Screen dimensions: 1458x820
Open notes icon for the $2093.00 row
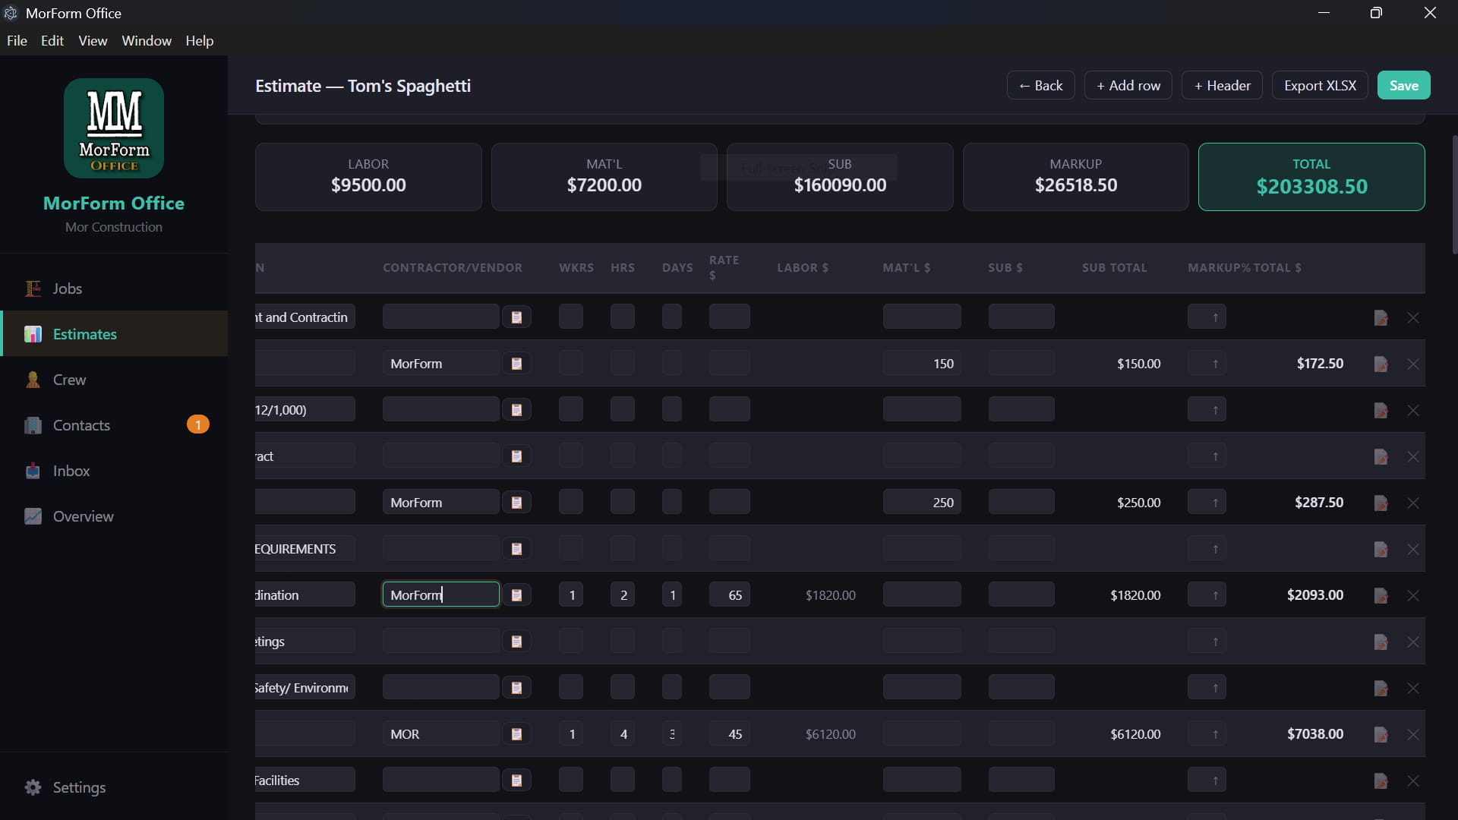pos(1381,596)
